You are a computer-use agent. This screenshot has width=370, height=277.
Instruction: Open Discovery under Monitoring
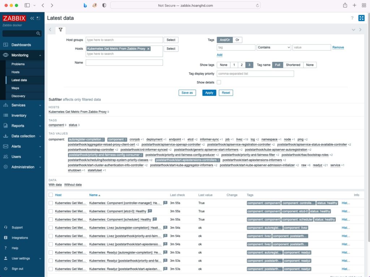(x=18, y=96)
